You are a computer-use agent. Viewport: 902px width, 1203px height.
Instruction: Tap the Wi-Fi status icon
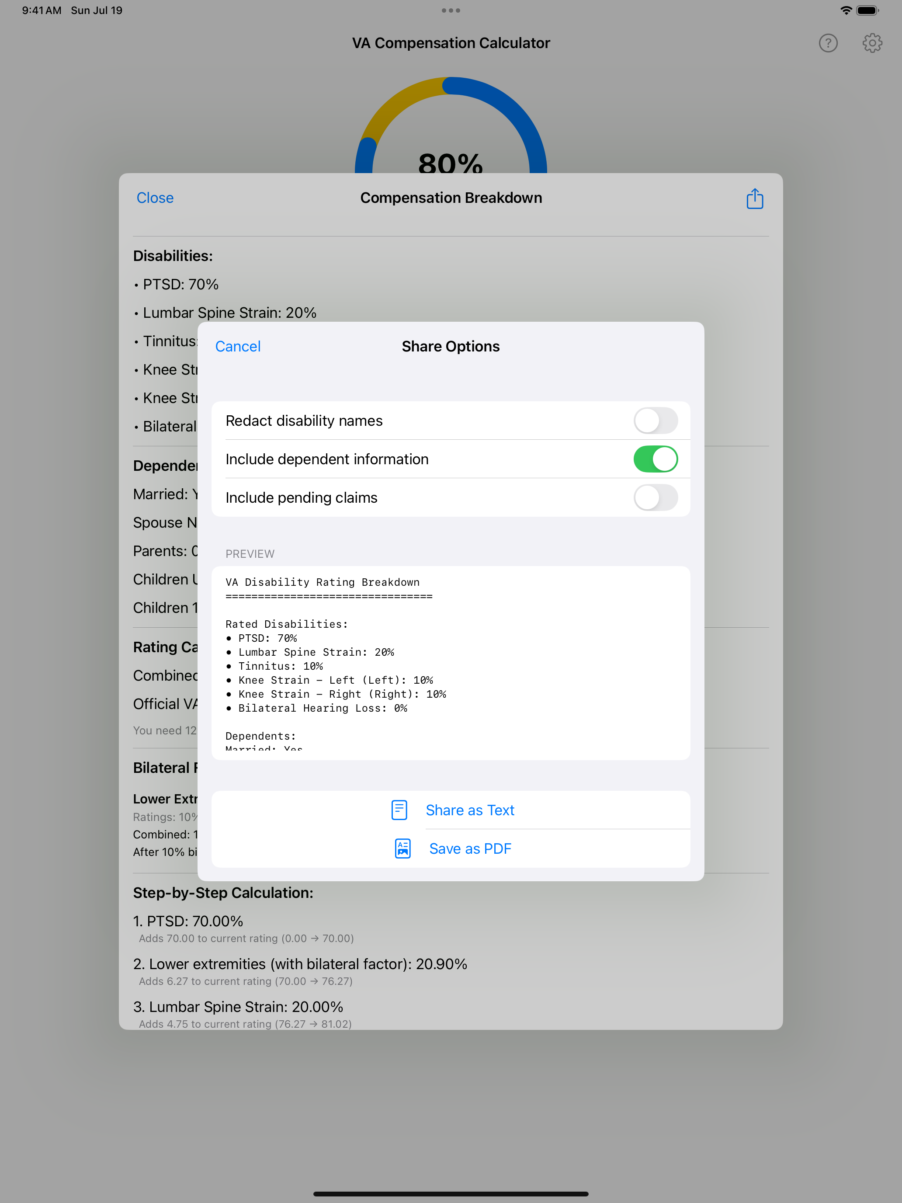point(846,10)
